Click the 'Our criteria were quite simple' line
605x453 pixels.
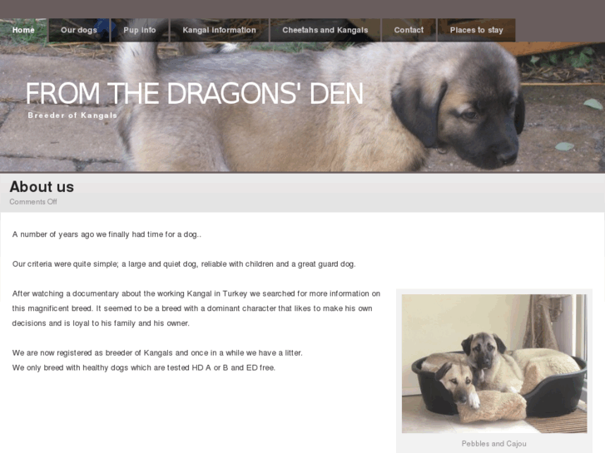[184, 264]
